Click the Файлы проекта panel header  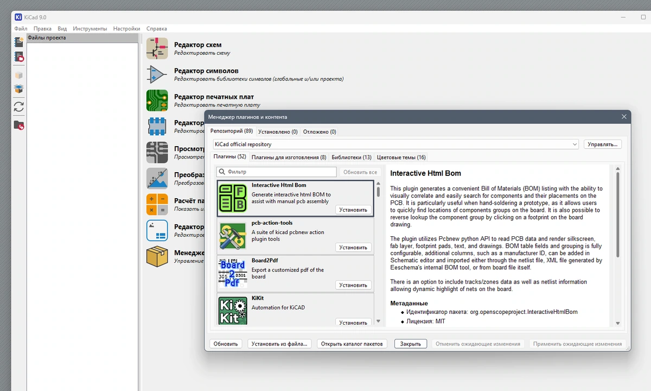click(82, 38)
